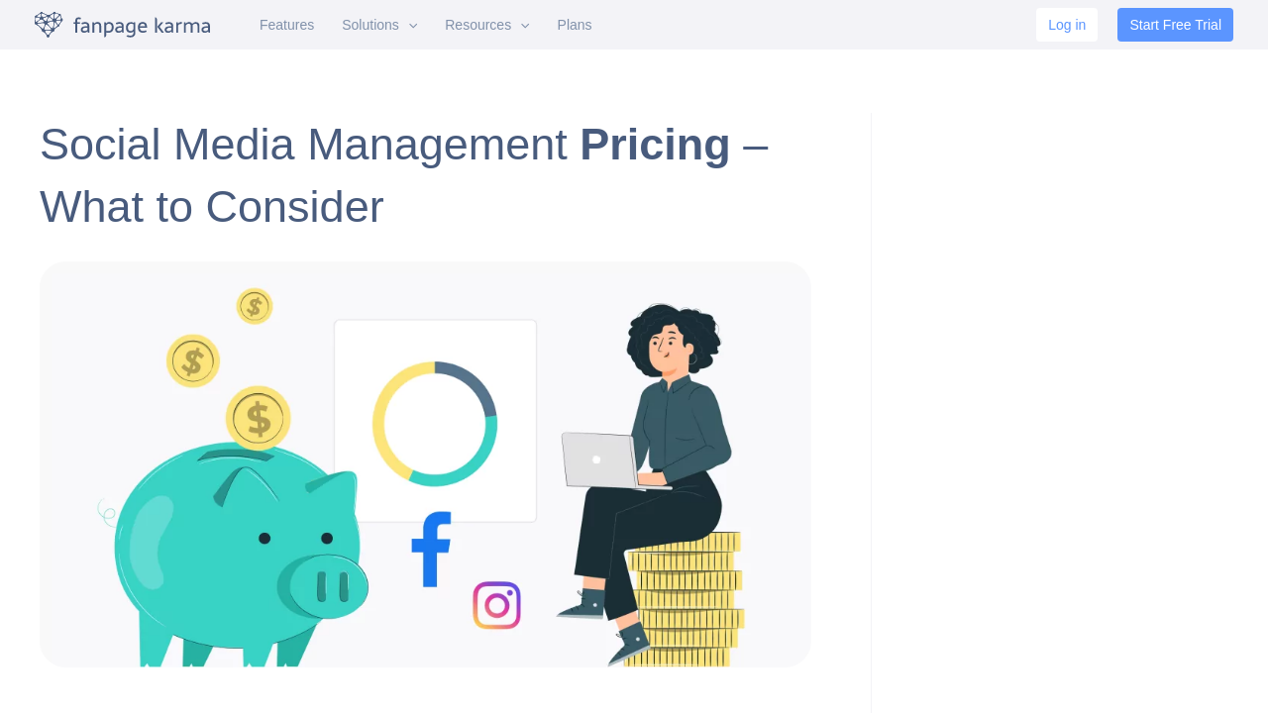Click the bold word Pricing in the heading

(x=655, y=145)
